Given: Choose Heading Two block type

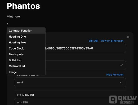Looking at the screenshot, I should coord(26,43).
